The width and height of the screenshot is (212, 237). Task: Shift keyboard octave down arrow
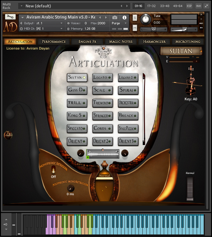coord(6,229)
